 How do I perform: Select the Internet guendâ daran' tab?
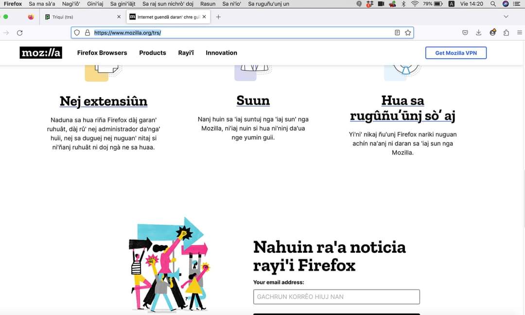click(x=168, y=17)
